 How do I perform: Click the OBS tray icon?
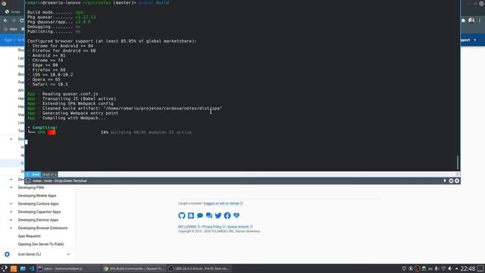[x=417, y=268]
